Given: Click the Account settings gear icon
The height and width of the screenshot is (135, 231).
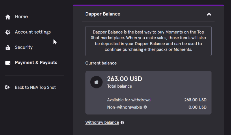Looking at the screenshot, I should (x=8, y=32).
